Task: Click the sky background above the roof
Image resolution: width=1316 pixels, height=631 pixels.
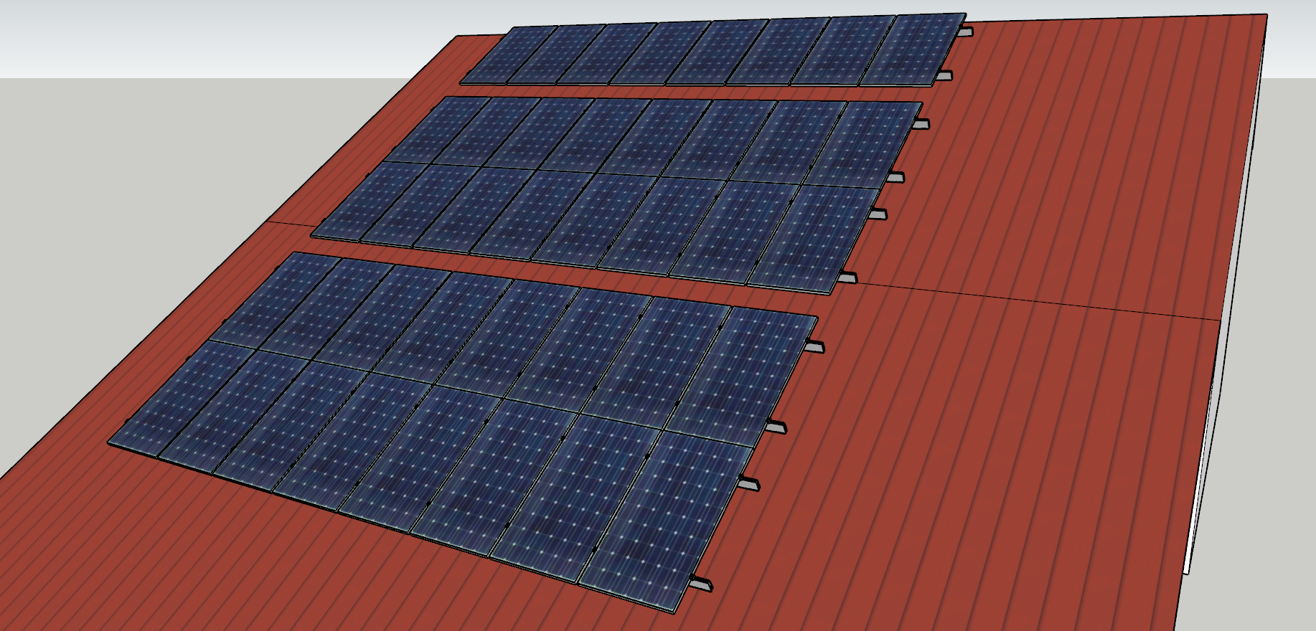Action: point(215,36)
